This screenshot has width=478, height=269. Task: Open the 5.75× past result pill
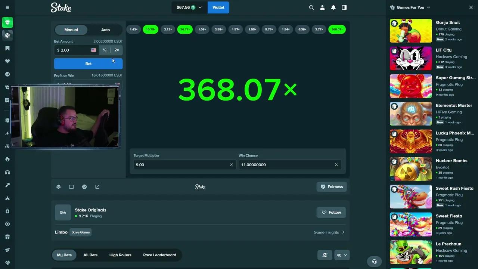point(269,30)
